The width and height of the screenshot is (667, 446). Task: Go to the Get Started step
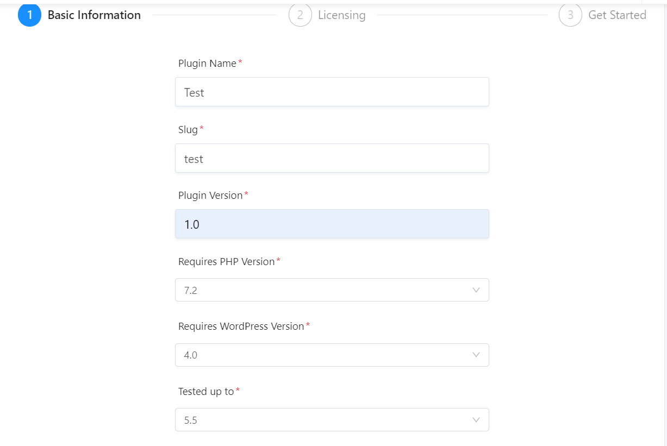[617, 15]
